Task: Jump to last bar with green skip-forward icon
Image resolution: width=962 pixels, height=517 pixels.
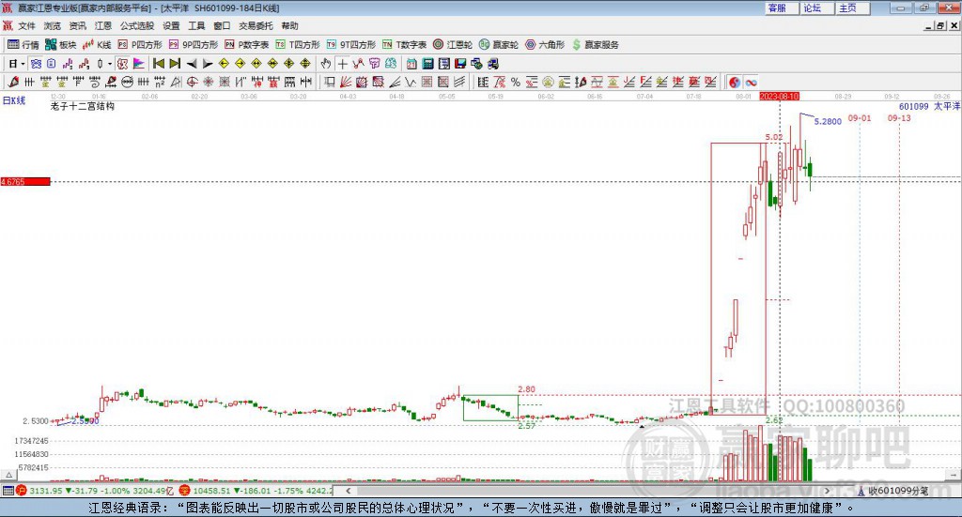Action: 175,64
